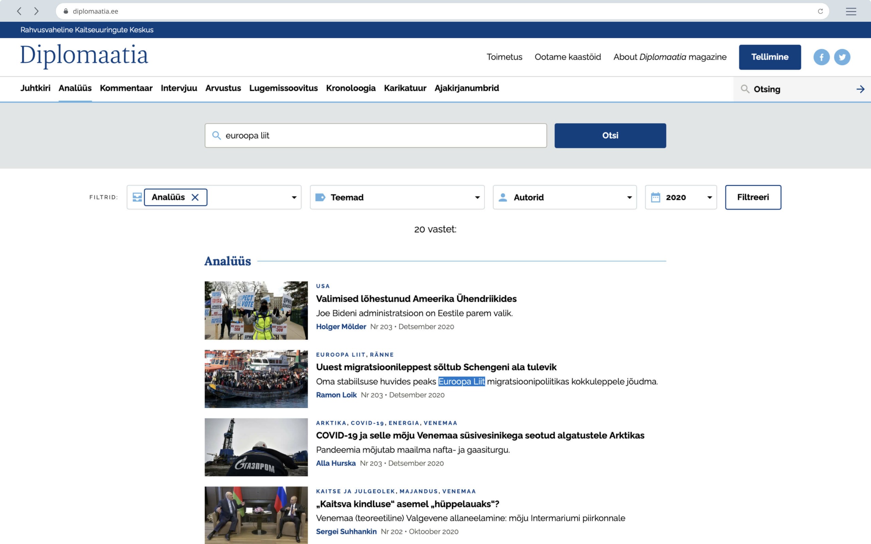Submit search via the arrow icon next to Otsing
The image size is (871, 544).
coord(860,89)
